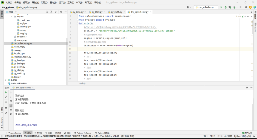
Task: Open dropdown arrow beside profile run icon
Action: (x=237, y=7)
